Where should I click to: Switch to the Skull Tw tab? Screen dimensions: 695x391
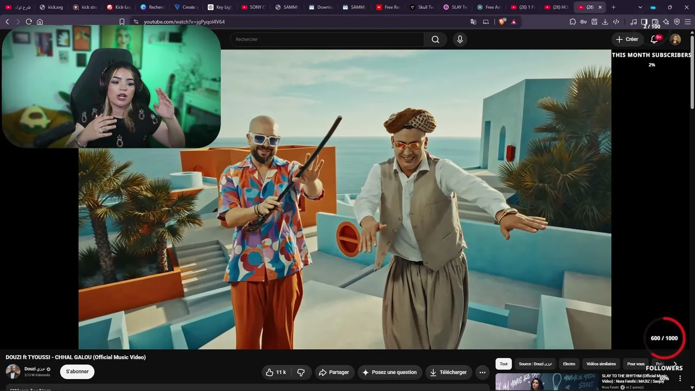point(421,7)
